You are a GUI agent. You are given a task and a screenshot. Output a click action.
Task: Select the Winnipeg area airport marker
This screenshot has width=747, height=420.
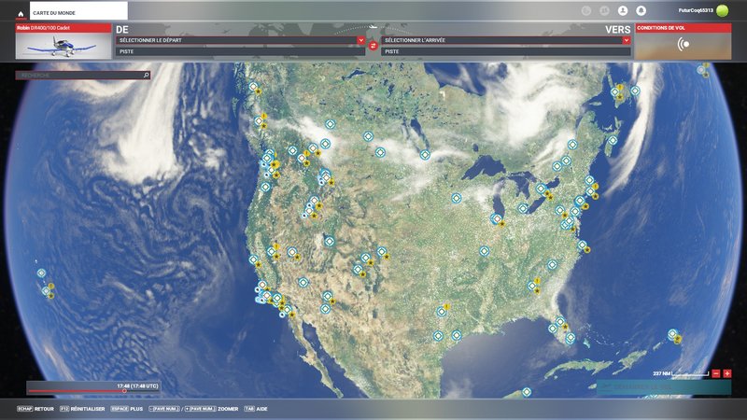pyautogui.click(x=425, y=155)
